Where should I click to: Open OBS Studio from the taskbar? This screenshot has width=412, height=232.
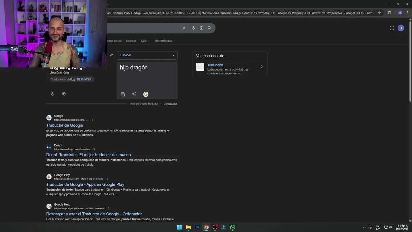tap(215, 227)
